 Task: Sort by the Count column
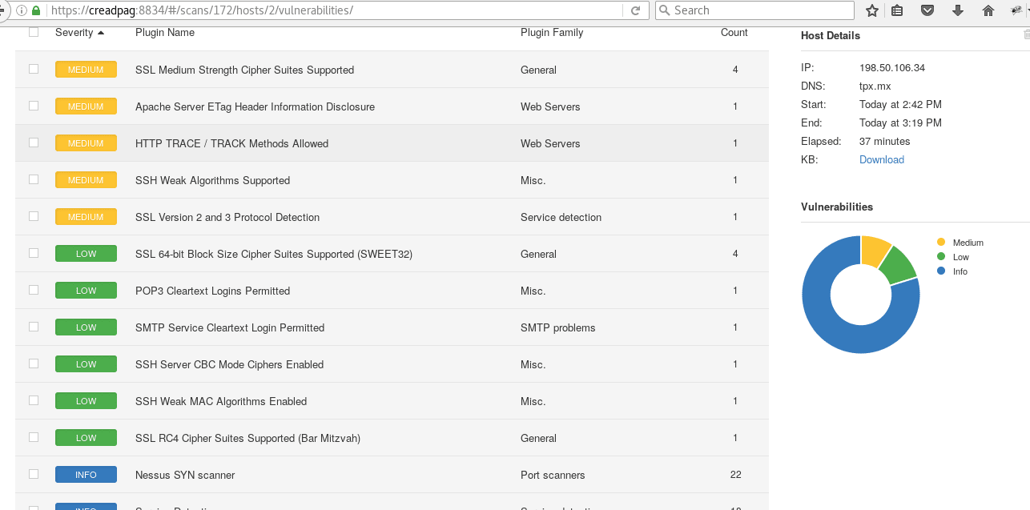734,33
